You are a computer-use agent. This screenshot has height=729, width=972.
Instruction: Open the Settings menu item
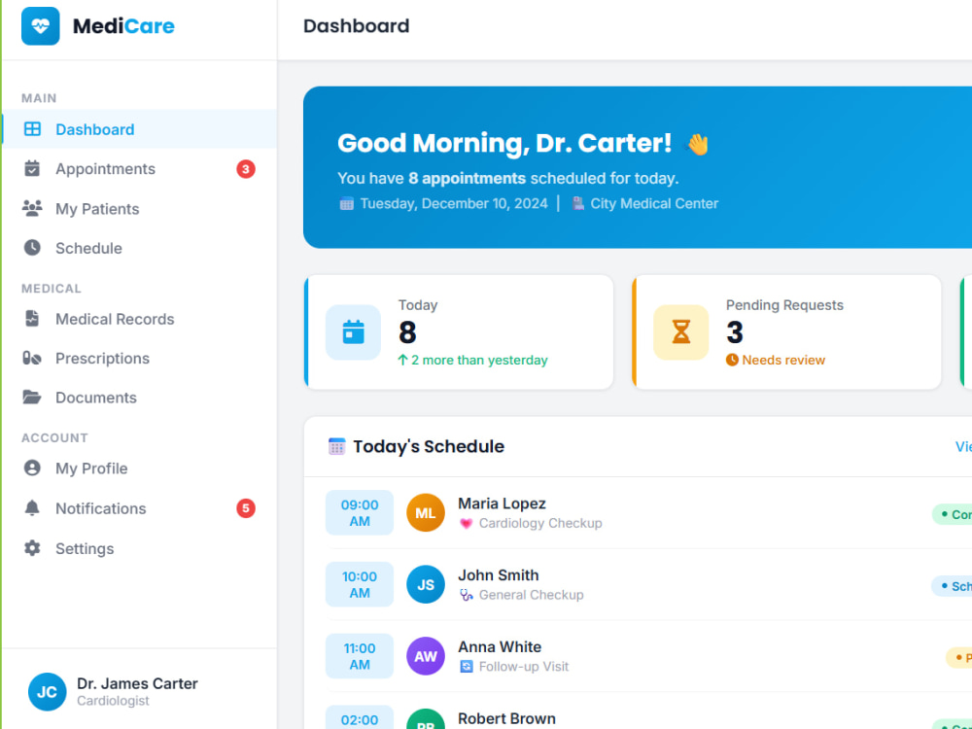(139, 548)
